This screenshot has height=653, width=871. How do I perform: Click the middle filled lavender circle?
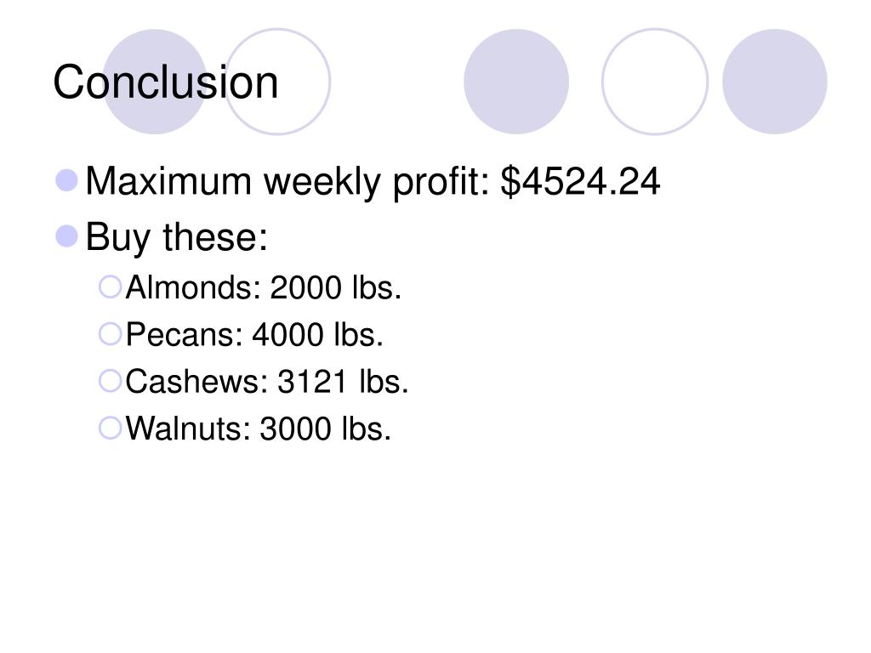click(516, 82)
